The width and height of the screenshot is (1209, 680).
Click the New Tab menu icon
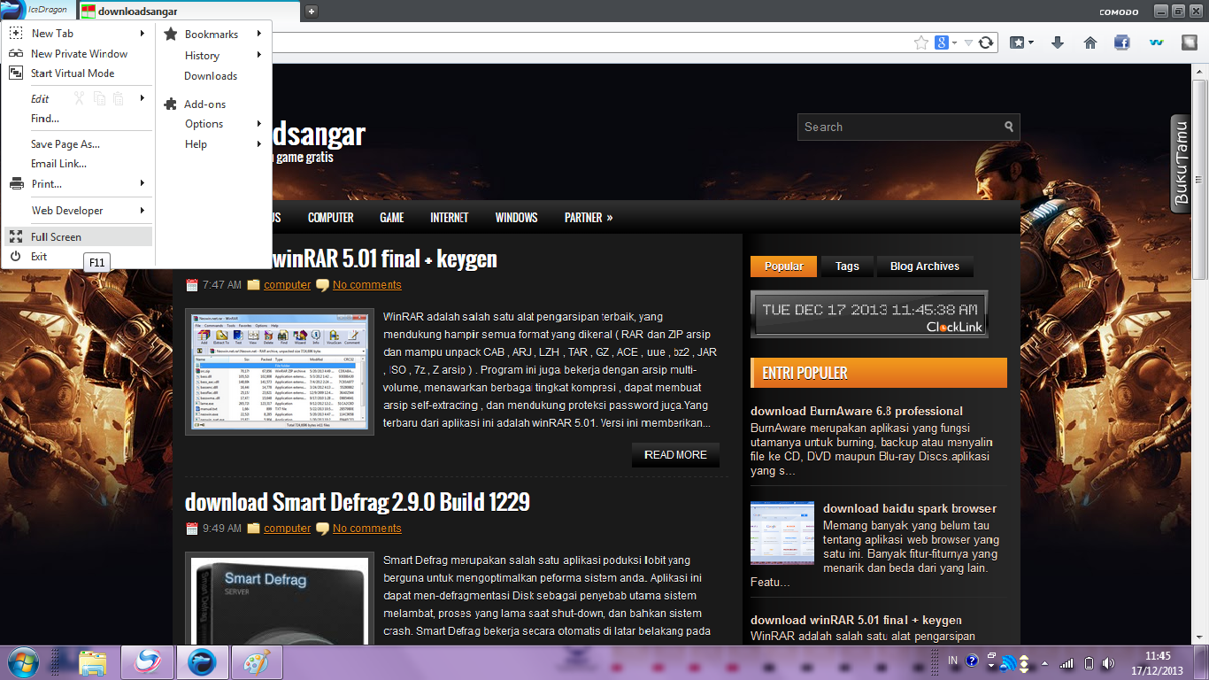click(x=15, y=33)
